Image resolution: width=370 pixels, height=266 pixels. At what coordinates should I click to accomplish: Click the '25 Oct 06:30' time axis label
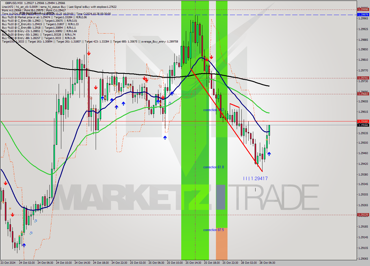click(x=156, y=263)
